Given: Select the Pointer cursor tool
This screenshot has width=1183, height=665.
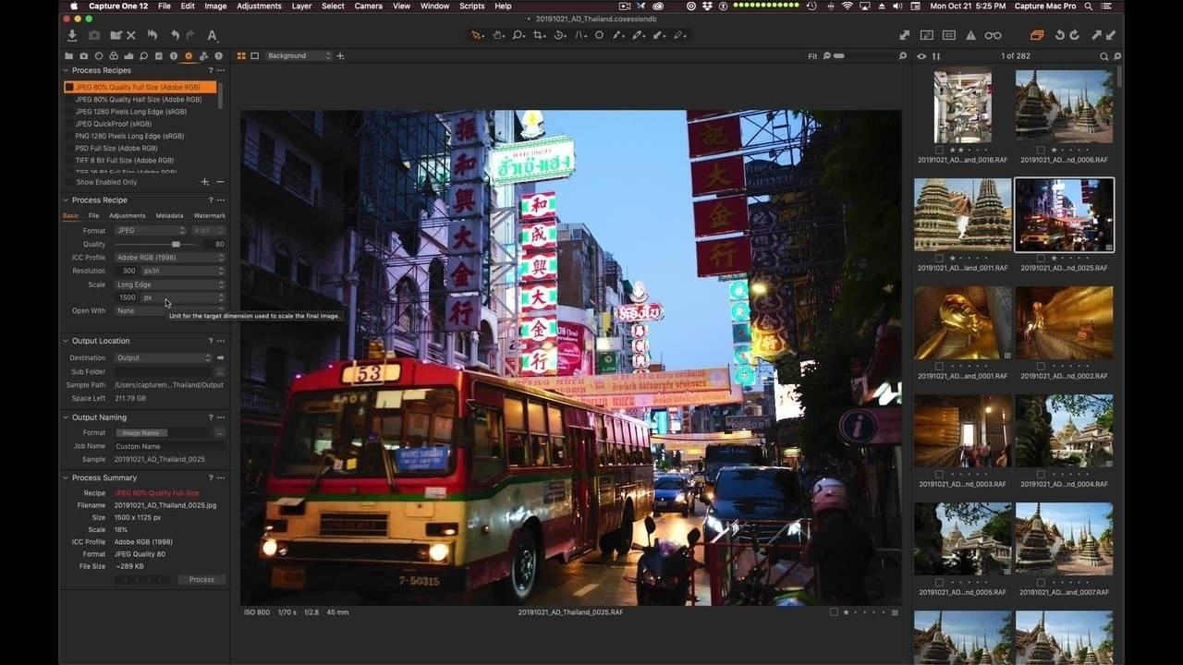Looking at the screenshot, I should click(x=477, y=35).
